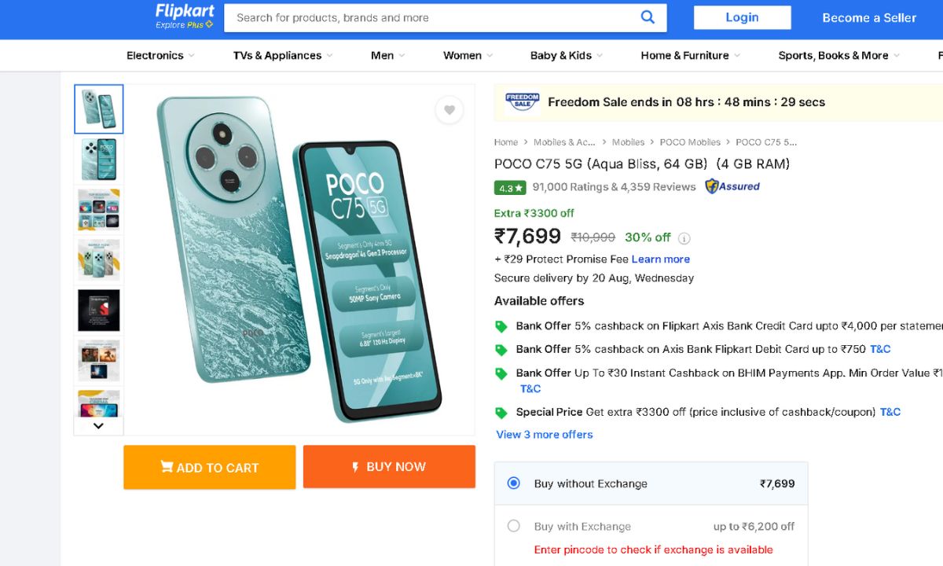Screen dimensions: 943x566
Task: Click the Flipkart Assured badge
Action: point(732,186)
